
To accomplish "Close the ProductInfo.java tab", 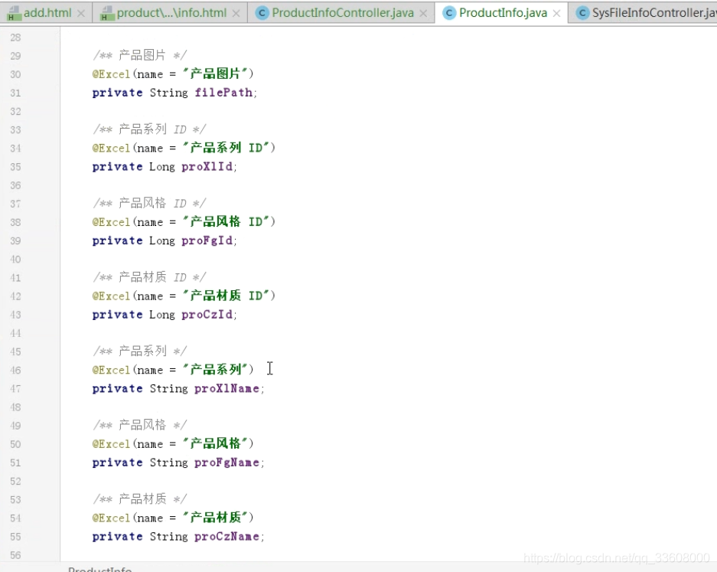I will click(x=556, y=14).
